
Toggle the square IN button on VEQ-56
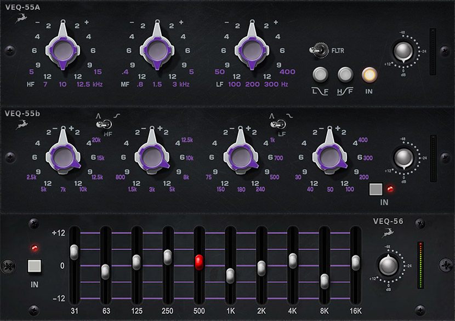pyautogui.click(x=34, y=266)
